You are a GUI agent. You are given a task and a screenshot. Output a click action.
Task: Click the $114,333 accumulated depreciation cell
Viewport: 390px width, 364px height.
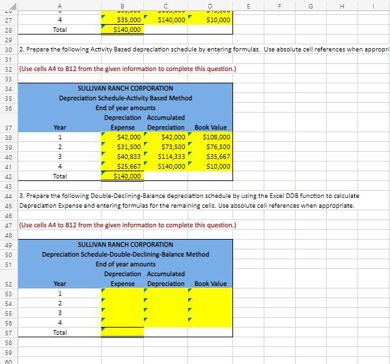(165, 156)
